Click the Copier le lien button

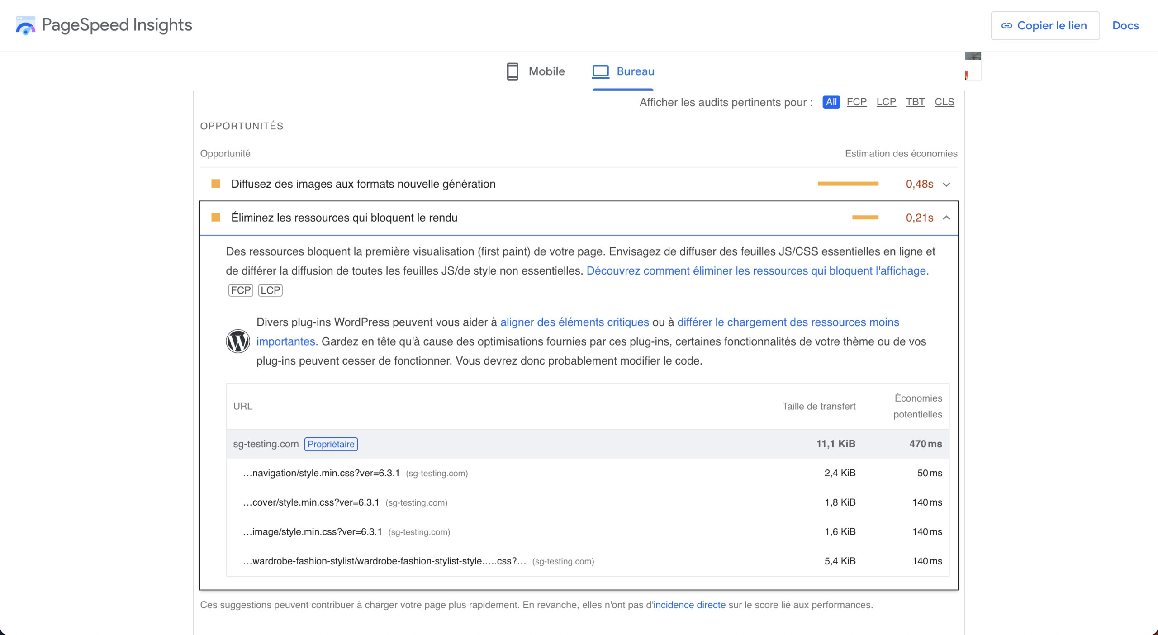(1045, 26)
